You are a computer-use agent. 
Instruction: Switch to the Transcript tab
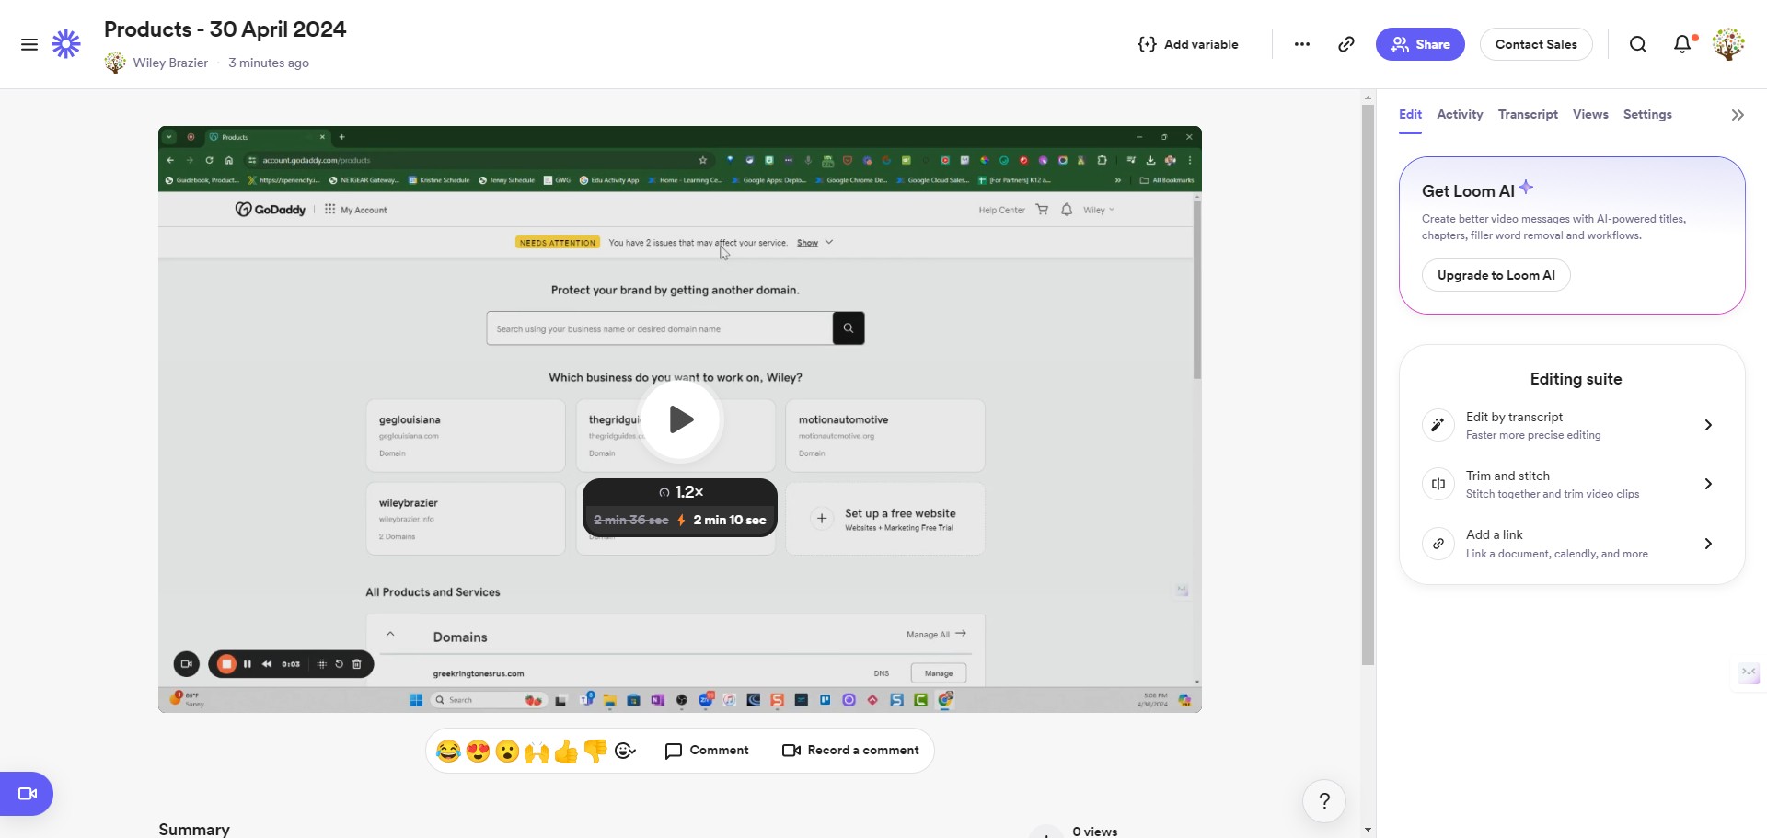coord(1527,115)
